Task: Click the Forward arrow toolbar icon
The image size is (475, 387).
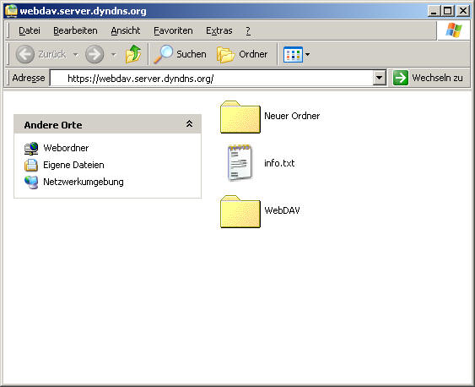Action: pyautogui.click(x=94, y=54)
